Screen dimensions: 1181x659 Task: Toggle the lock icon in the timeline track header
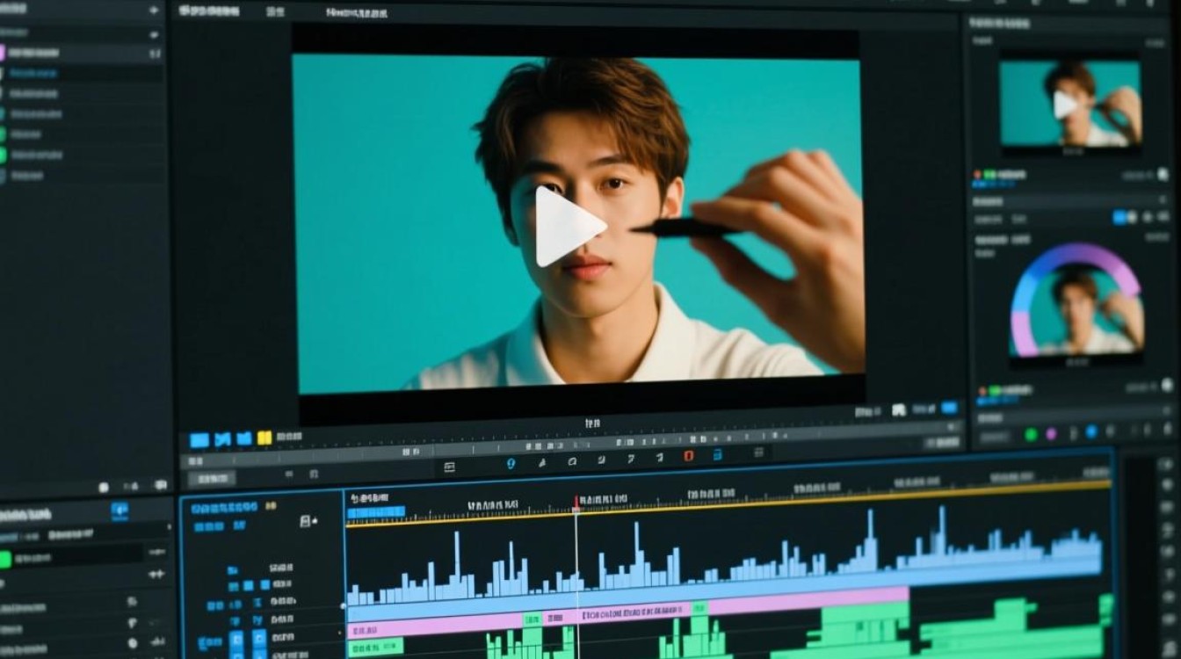(x=306, y=521)
